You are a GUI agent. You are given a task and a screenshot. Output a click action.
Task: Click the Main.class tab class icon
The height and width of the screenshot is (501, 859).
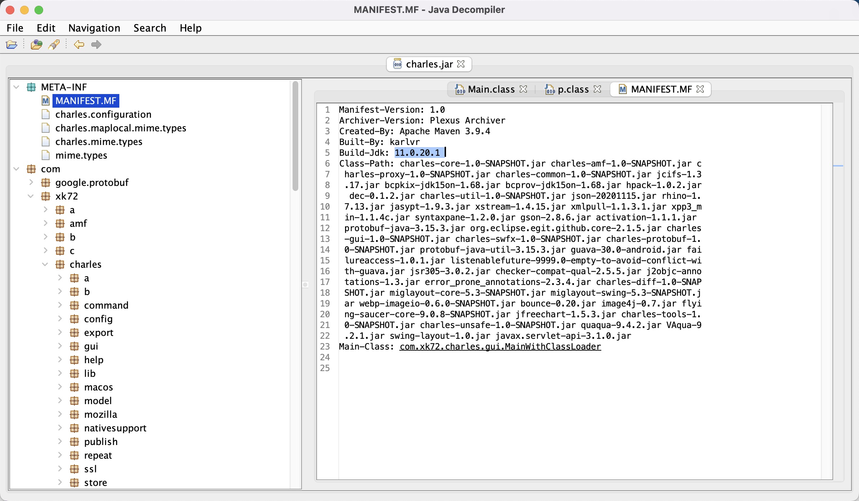pyautogui.click(x=460, y=89)
